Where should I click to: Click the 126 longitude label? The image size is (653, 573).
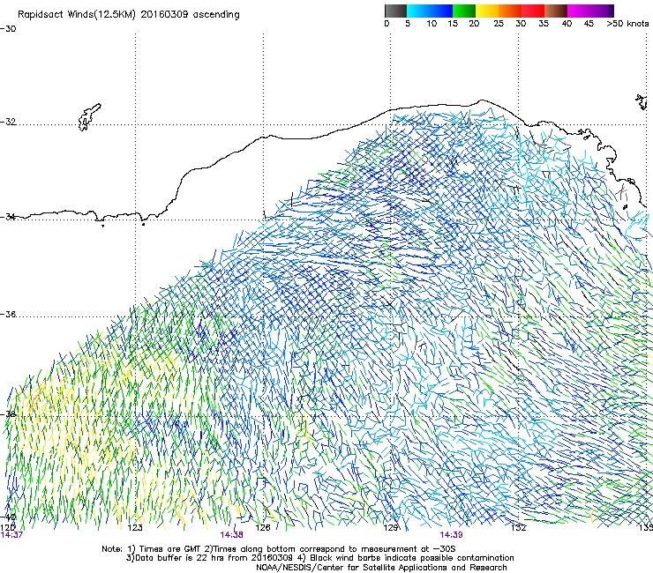263,528
